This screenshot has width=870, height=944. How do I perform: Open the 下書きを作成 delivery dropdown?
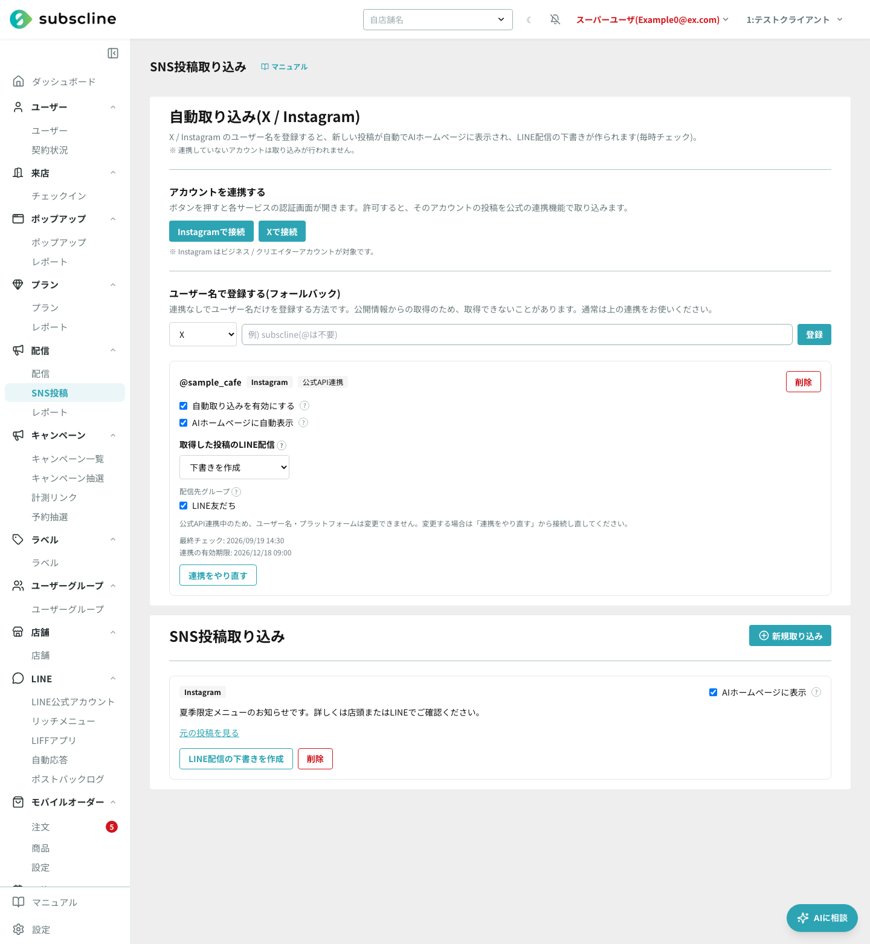click(x=234, y=467)
